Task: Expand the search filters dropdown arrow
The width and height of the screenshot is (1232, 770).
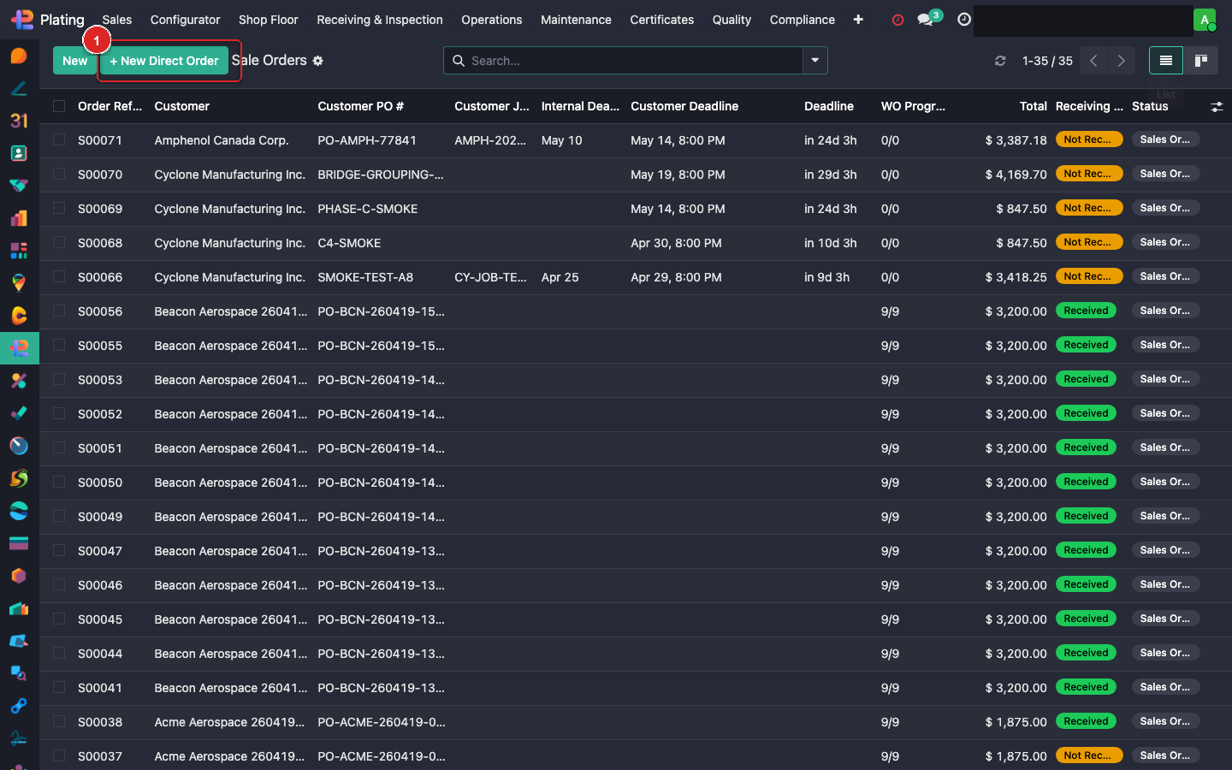Action: [x=814, y=61]
